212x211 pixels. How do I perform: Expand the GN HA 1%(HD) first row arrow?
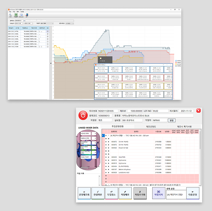[x=106, y=142]
